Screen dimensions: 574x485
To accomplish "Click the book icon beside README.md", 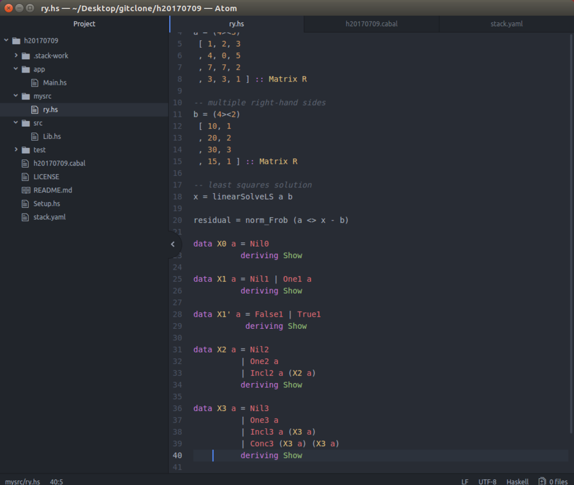I will pos(26,190).
